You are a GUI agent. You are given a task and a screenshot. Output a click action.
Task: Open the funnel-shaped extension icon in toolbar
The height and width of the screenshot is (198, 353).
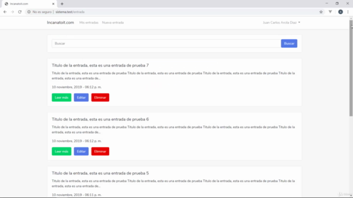[x=330, y=12]
